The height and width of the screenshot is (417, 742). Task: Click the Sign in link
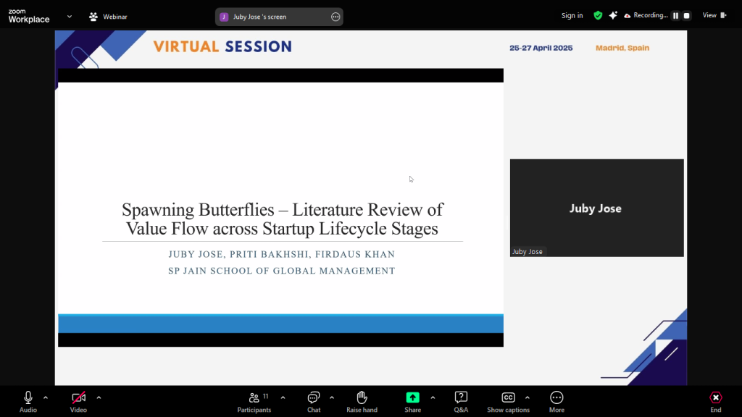(x=572, y=16)
